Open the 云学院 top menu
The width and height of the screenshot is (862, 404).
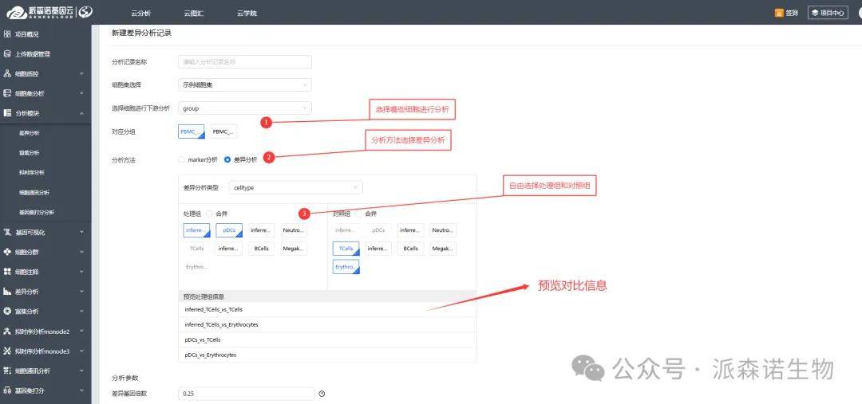tap(247, 14)
